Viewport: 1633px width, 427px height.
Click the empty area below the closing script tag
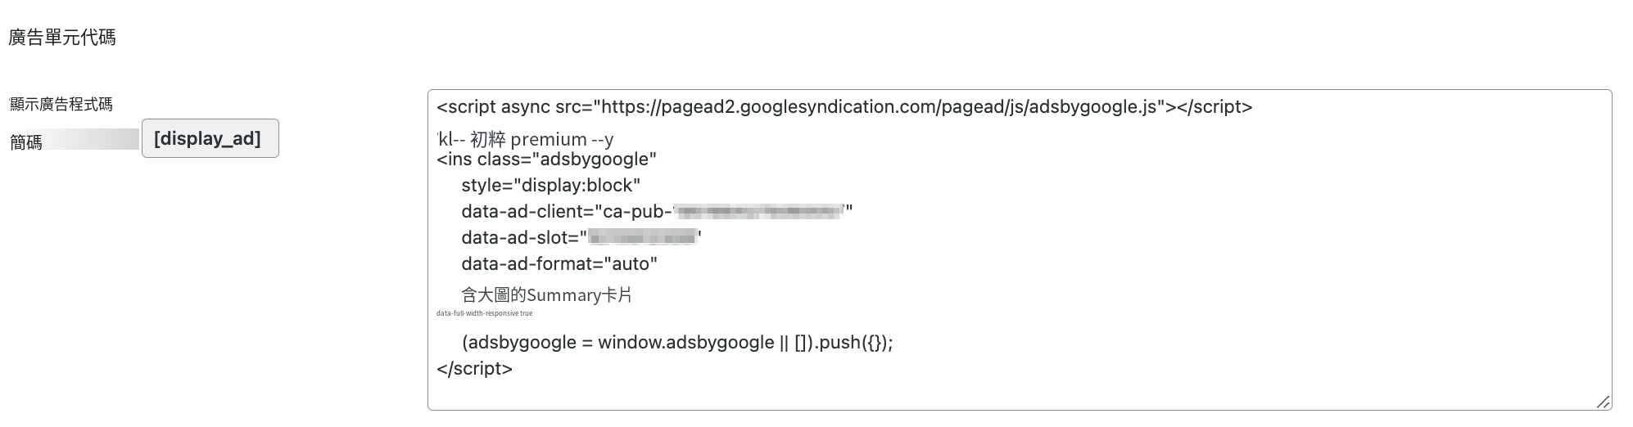point(1020,394)
